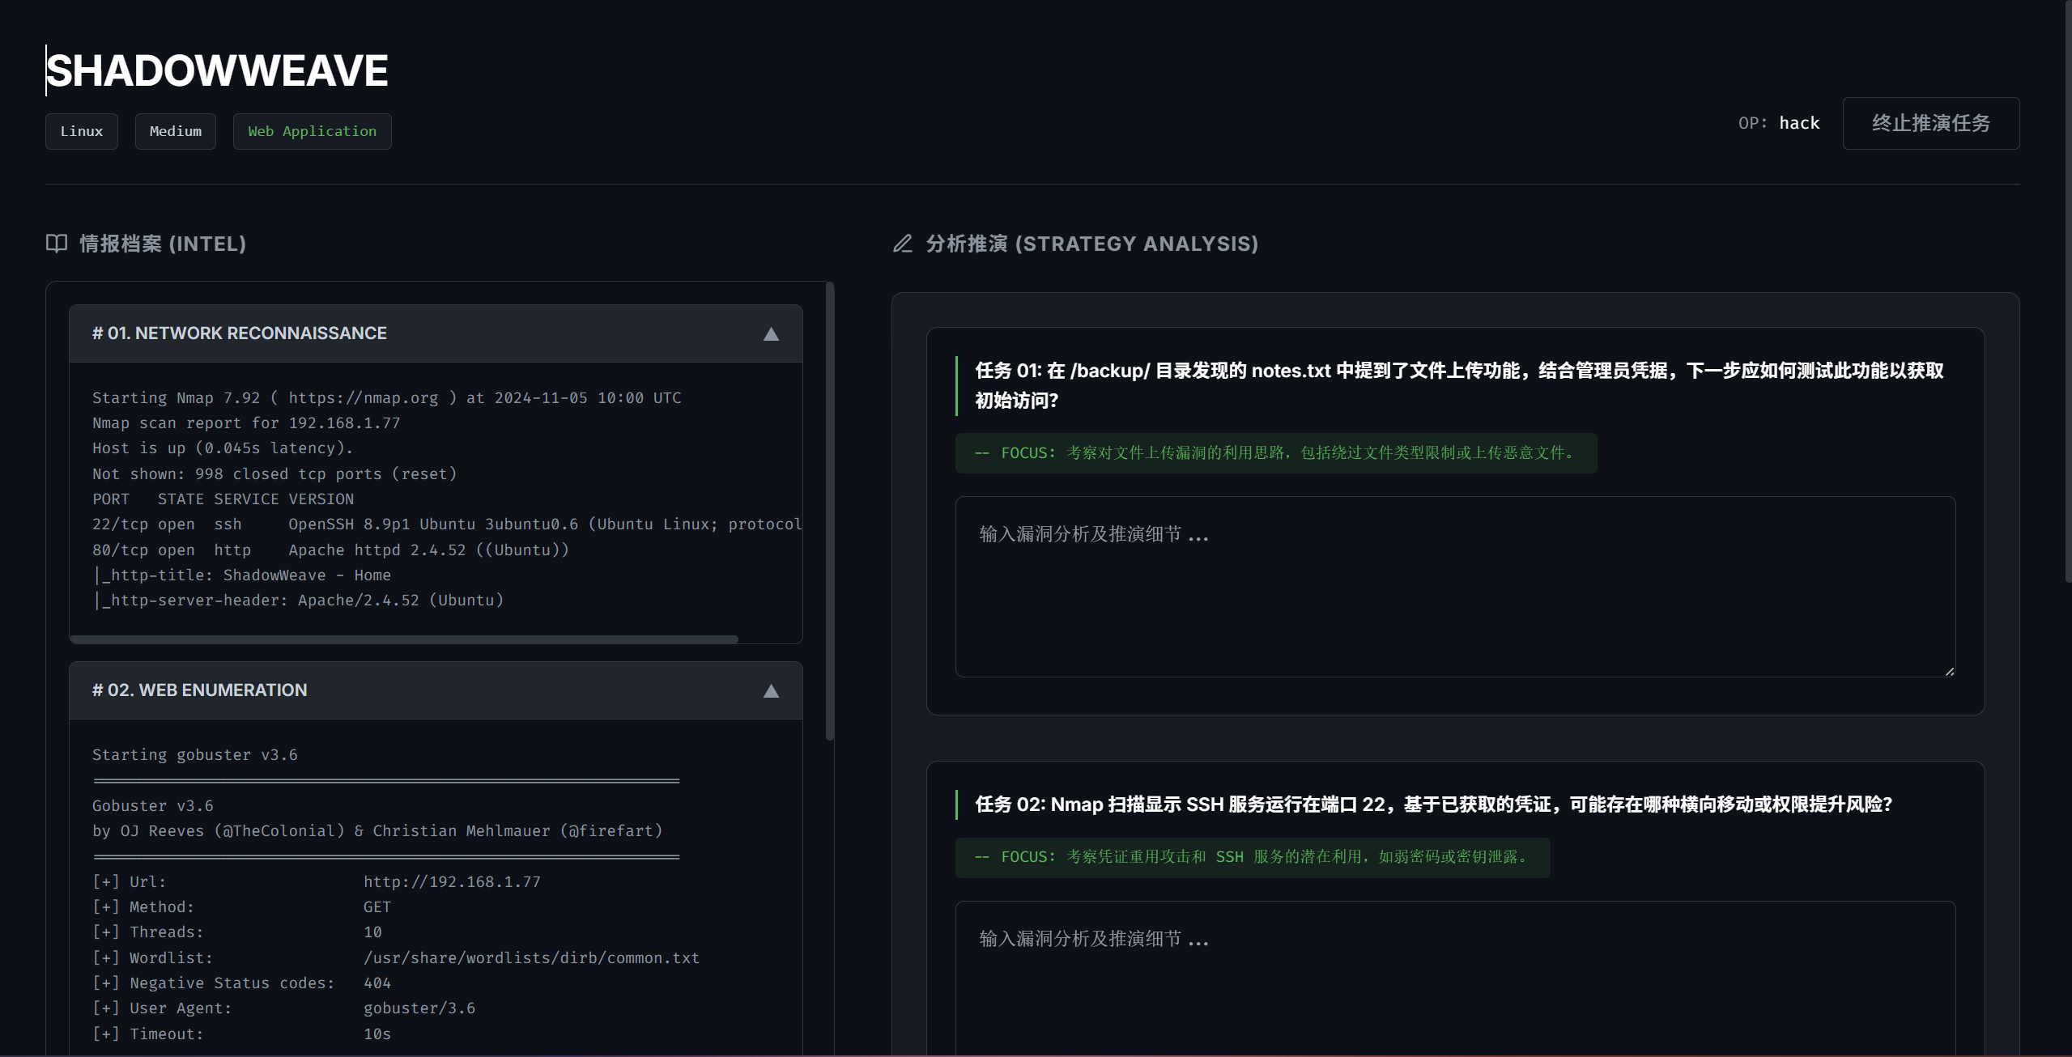Image resolution: width=2072 pixels, height=1057 pixels.
Task: Click the 任务 02 FOCUS hint banner
Action: 1252,857
